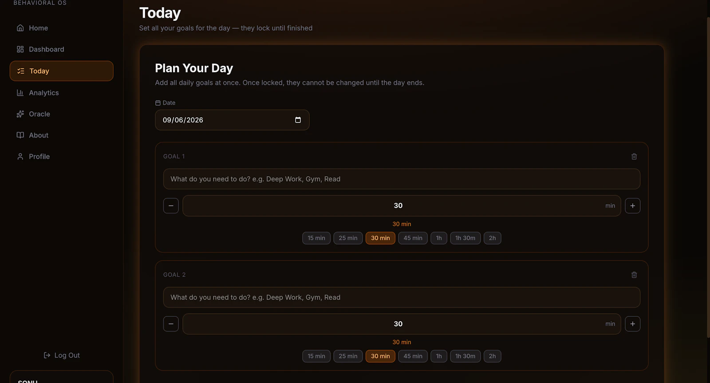Click the Goal 2 description text field
710x383 pixels.
[x=402, y=297]
